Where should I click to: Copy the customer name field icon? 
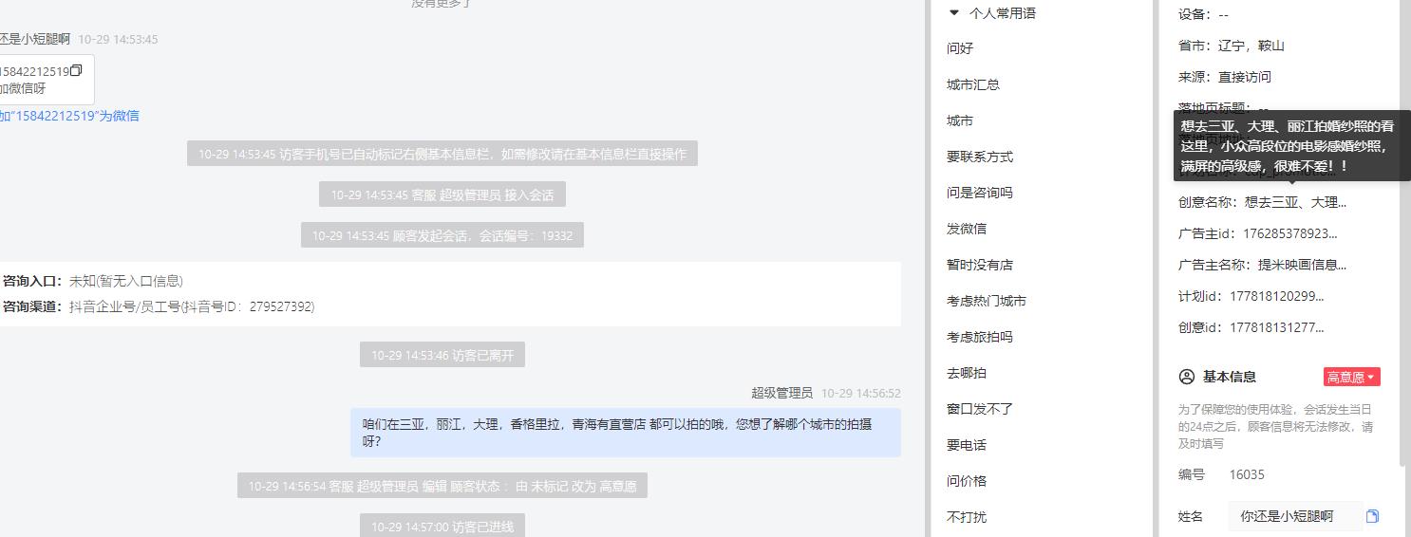[x=1372, y=516]
